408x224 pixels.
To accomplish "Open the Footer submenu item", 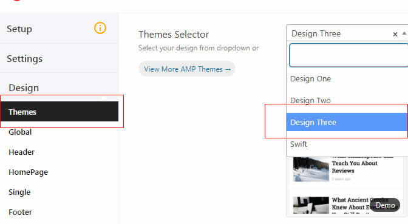I will (20, 212).
